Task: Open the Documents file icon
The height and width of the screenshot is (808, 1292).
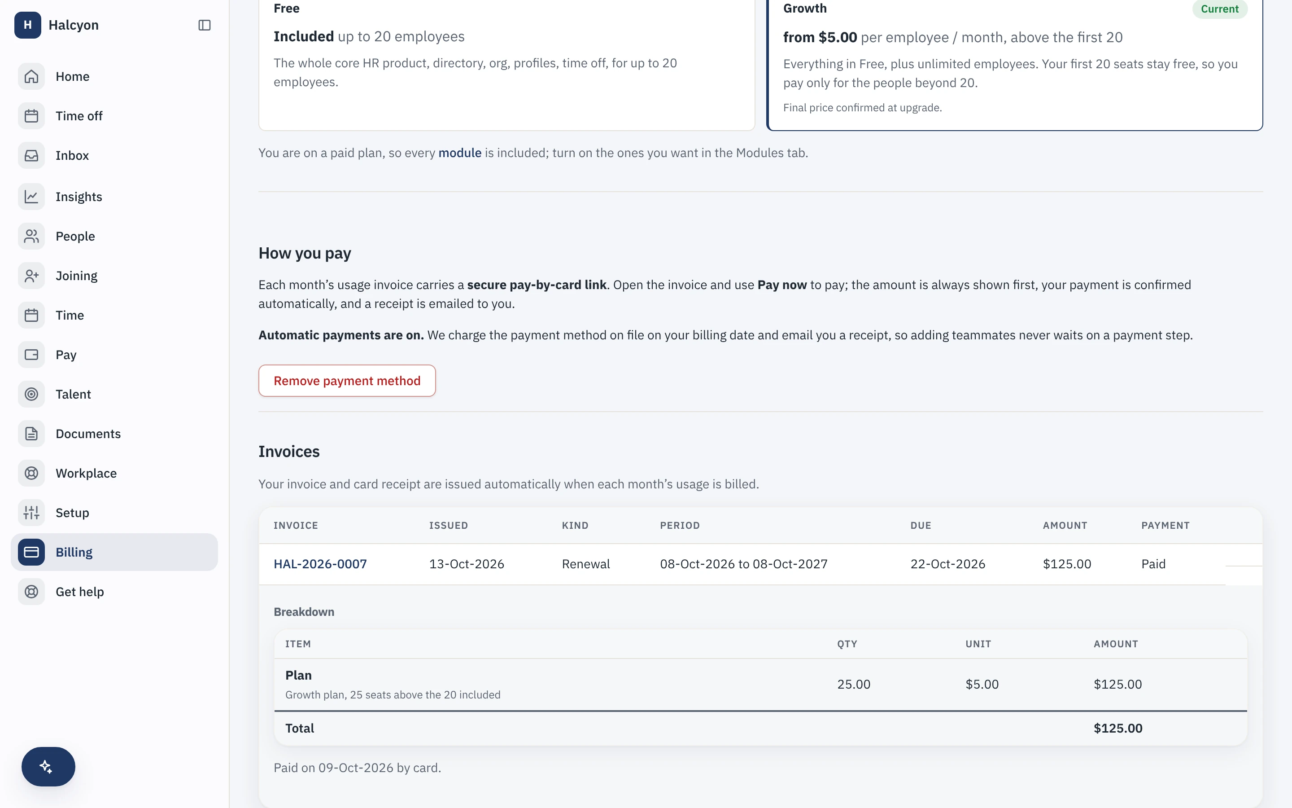Action: 31,434
